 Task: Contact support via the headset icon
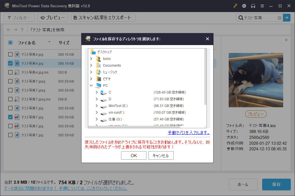pyautogui.click(x=253, y=6)
